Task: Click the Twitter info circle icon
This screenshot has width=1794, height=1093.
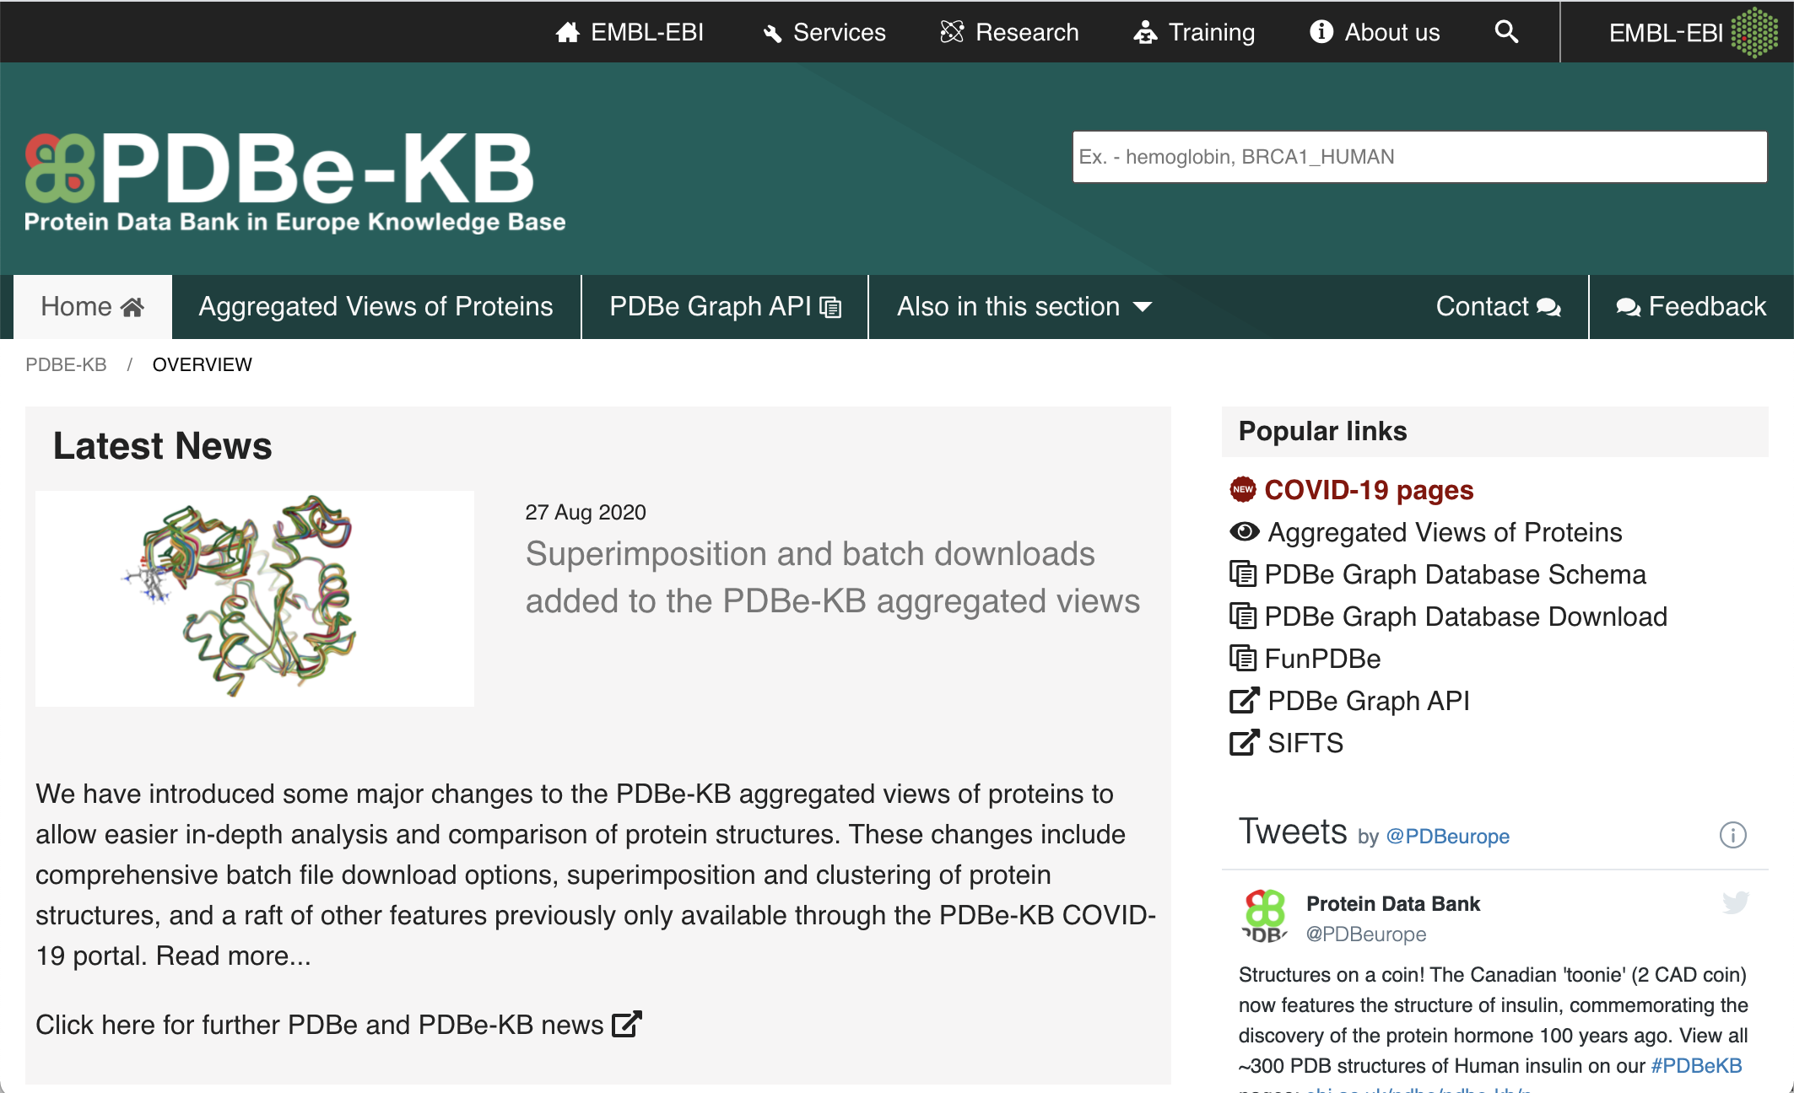Action: [x=1733, y=835]
